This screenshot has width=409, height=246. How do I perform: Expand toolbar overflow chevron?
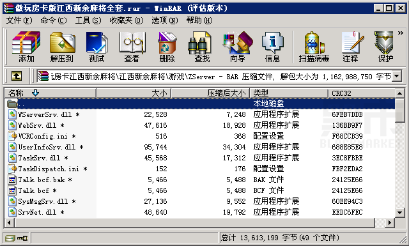pyautogui.click(x=401, y=33)
